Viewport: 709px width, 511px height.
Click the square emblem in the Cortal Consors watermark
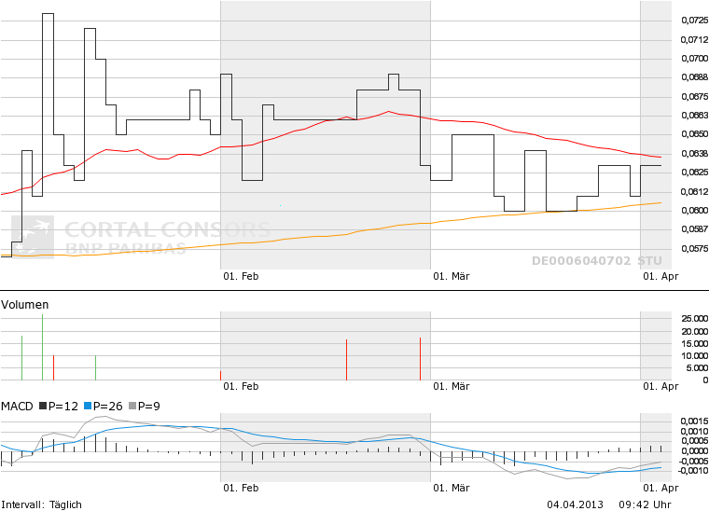tap(33, 236)
